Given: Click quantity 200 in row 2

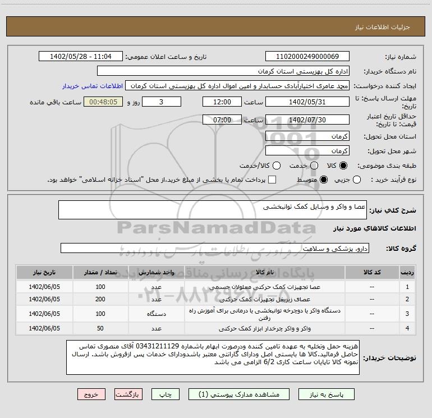Looking at the screenshot, I should (x=100, y=299).
